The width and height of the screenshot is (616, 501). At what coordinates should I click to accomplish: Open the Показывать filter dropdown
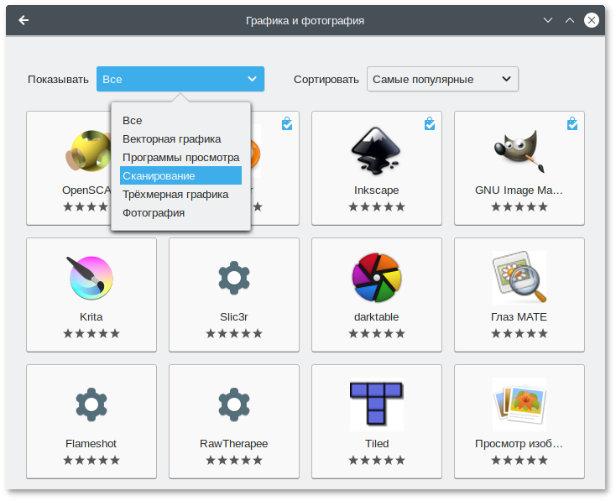point(180,79)
